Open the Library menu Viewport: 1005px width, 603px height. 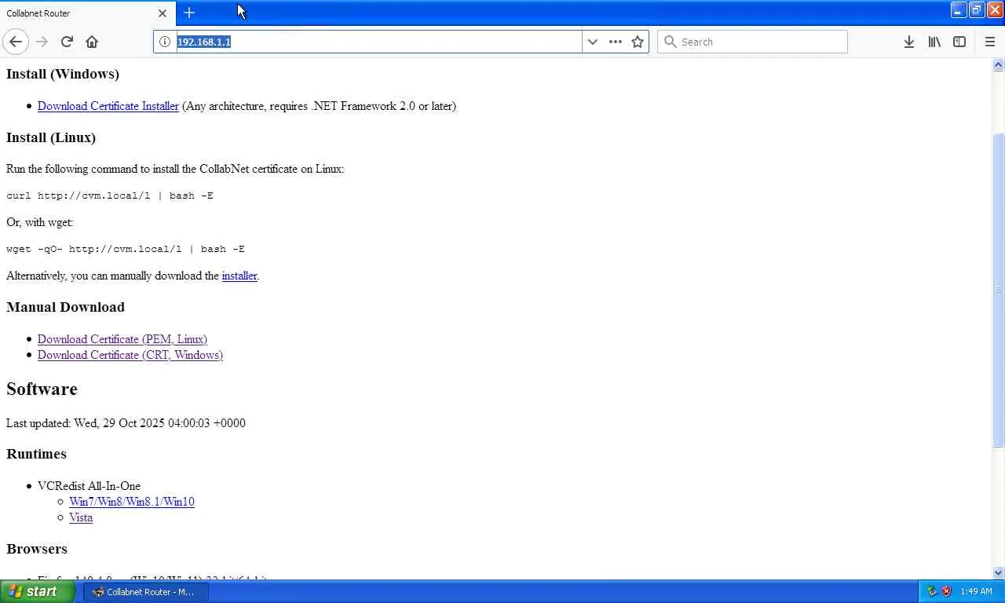[934, 42]
